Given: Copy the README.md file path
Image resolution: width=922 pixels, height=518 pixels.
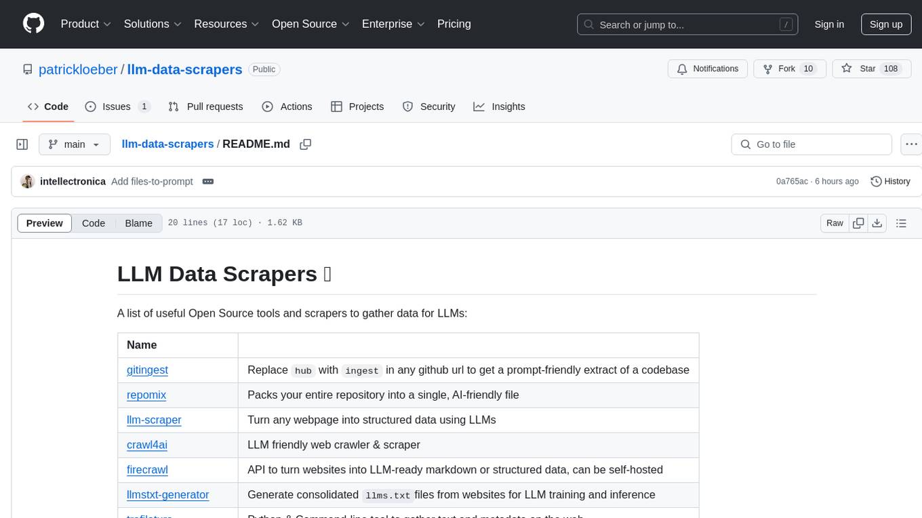Looking at the screenshot, I should pyautogui.click(x=306, y=144).
